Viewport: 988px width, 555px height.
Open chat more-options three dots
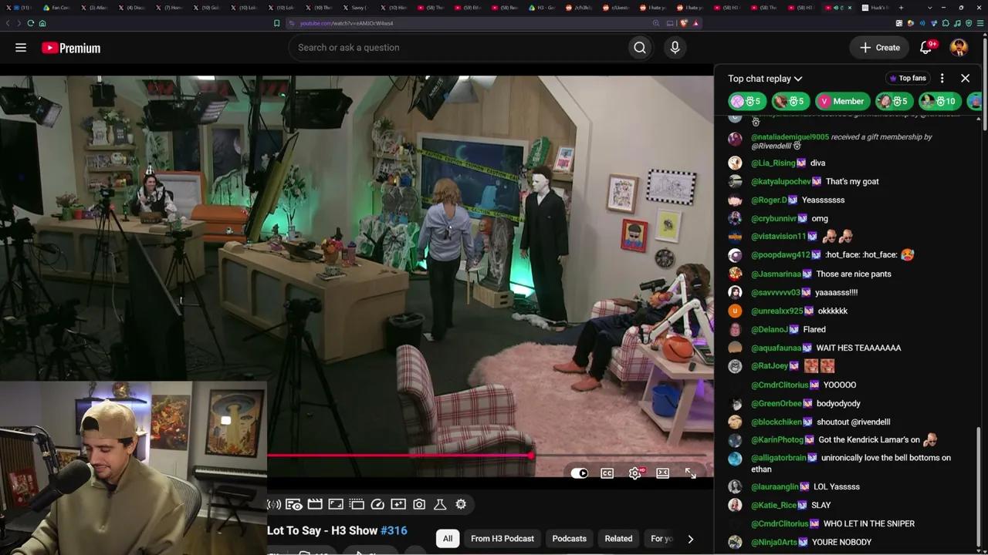click(x=942, y=78)
